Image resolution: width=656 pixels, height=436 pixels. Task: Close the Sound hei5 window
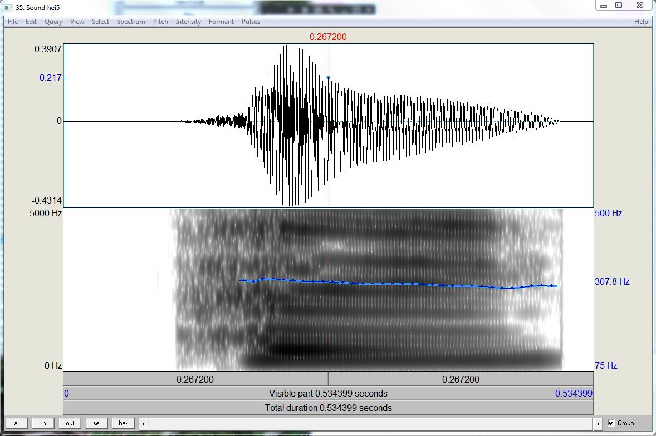pyautogui.click(x=639, y=6)
